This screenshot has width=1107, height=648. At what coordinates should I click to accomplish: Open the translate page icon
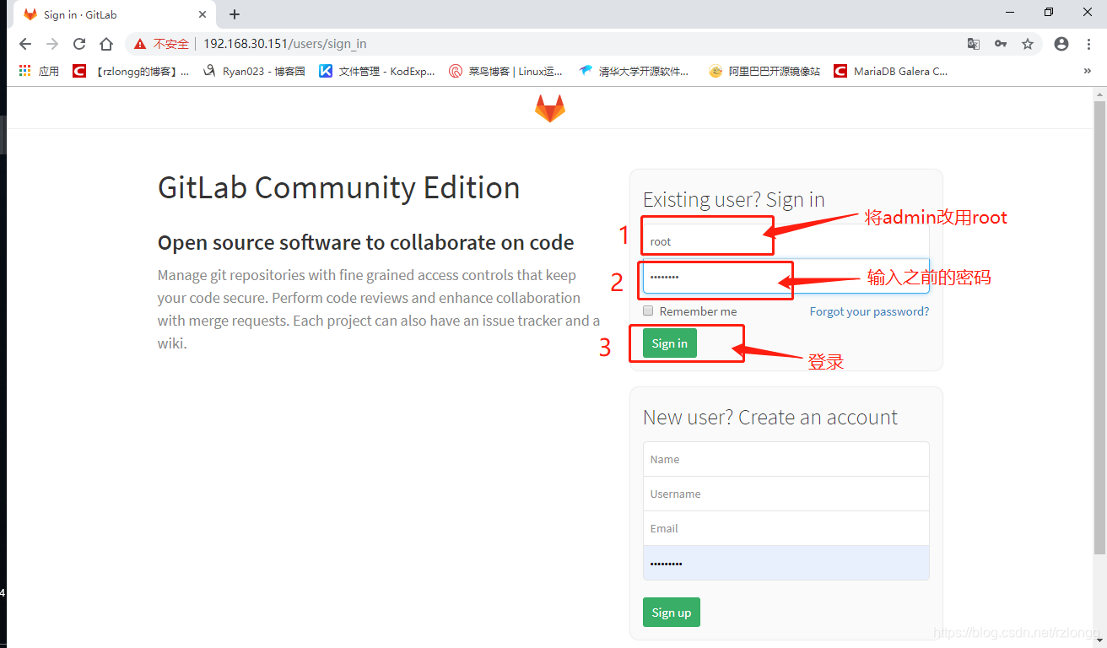[x=974, y=44]
